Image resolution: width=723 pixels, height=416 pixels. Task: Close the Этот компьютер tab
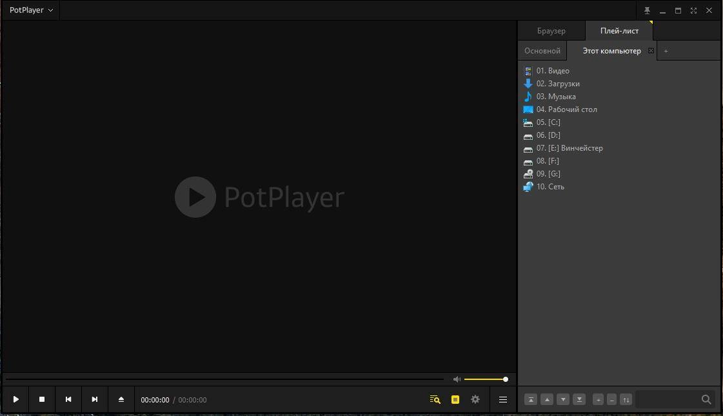point(651,51)
